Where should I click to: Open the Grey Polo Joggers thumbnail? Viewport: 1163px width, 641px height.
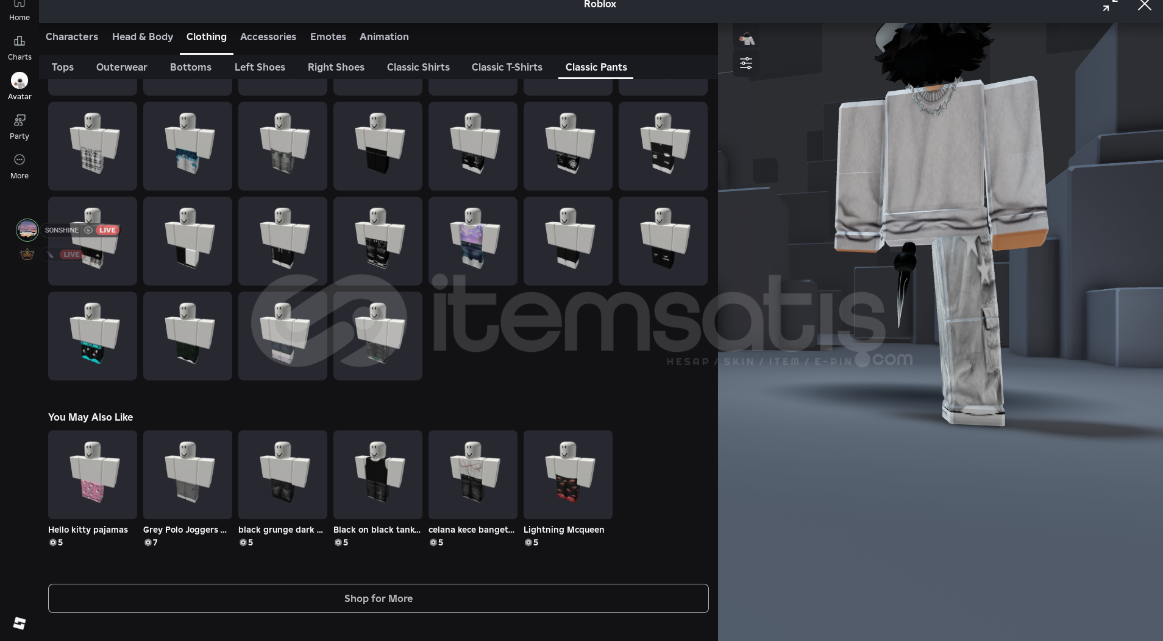[x=188, y=475]
